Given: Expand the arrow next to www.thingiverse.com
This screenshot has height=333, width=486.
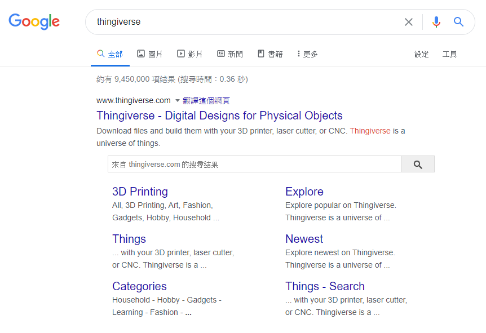Looking at the screenshot, I should (x=177, y=100).
